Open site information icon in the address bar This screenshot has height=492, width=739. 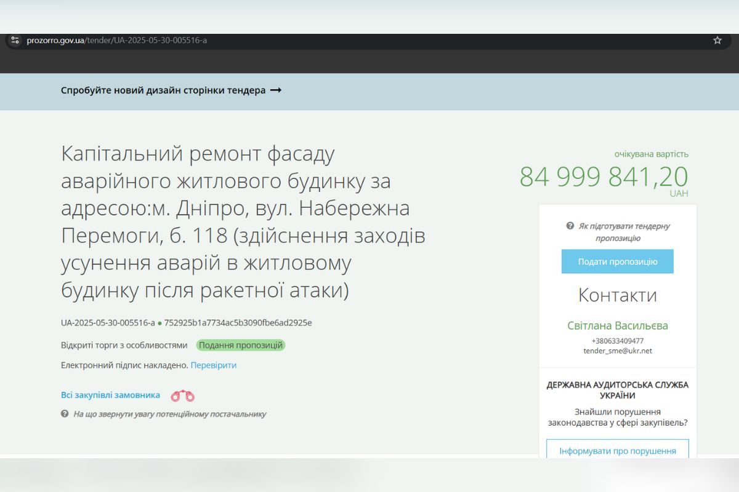point(14,41)
